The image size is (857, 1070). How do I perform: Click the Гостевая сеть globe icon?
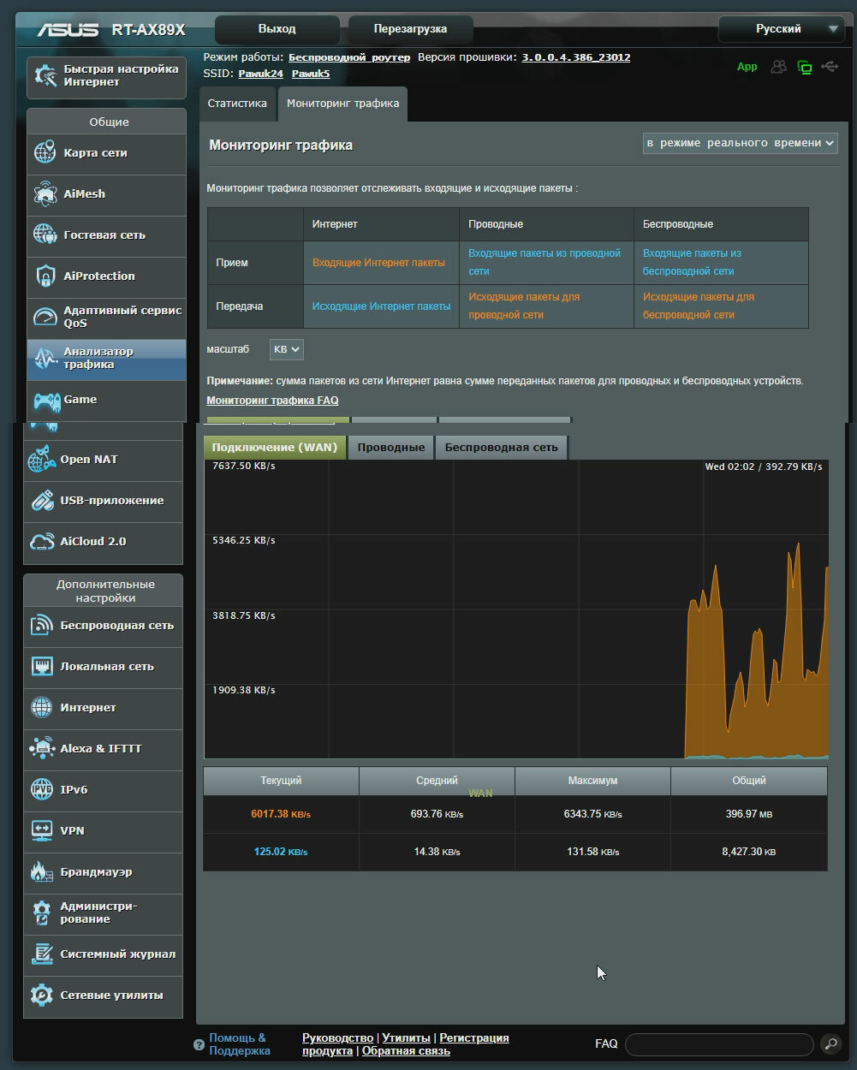pos(45,235)
